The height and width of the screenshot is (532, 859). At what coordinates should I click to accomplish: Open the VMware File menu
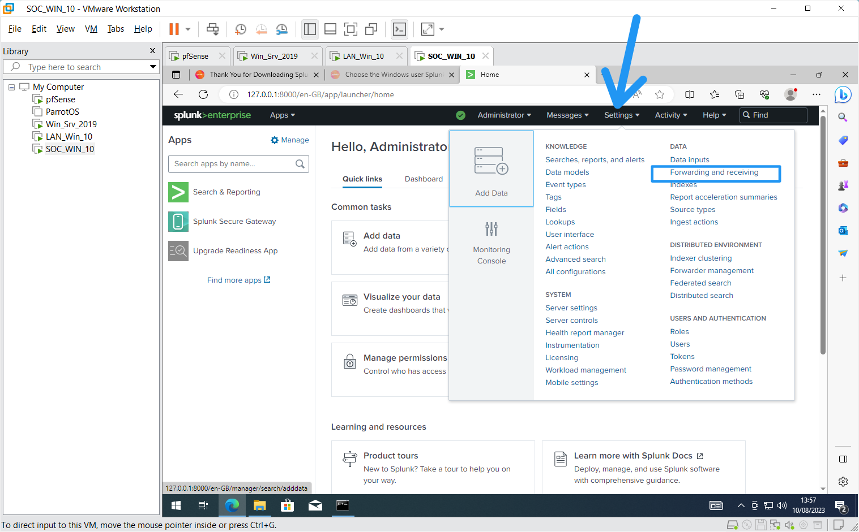15,29
